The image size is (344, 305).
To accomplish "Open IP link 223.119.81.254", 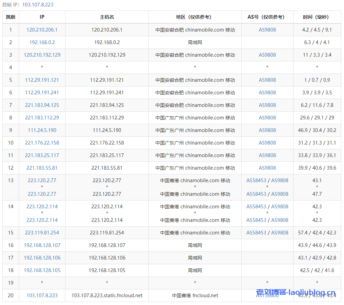I will (42, 233).
